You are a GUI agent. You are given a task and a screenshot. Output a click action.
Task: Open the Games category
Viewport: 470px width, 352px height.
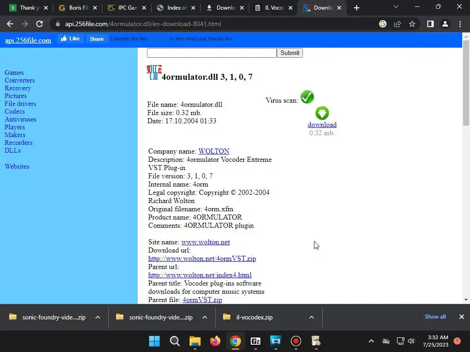[x=14, y=72]
